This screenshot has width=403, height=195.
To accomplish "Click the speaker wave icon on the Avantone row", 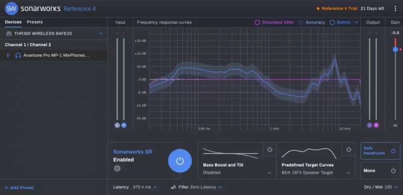I will tap(9, 55).
